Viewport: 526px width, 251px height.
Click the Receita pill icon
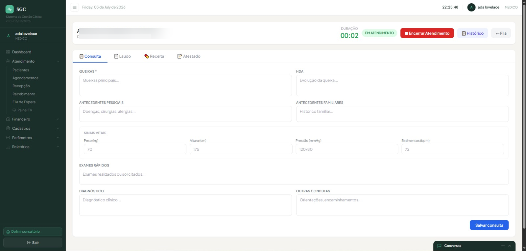click(147, 56)
